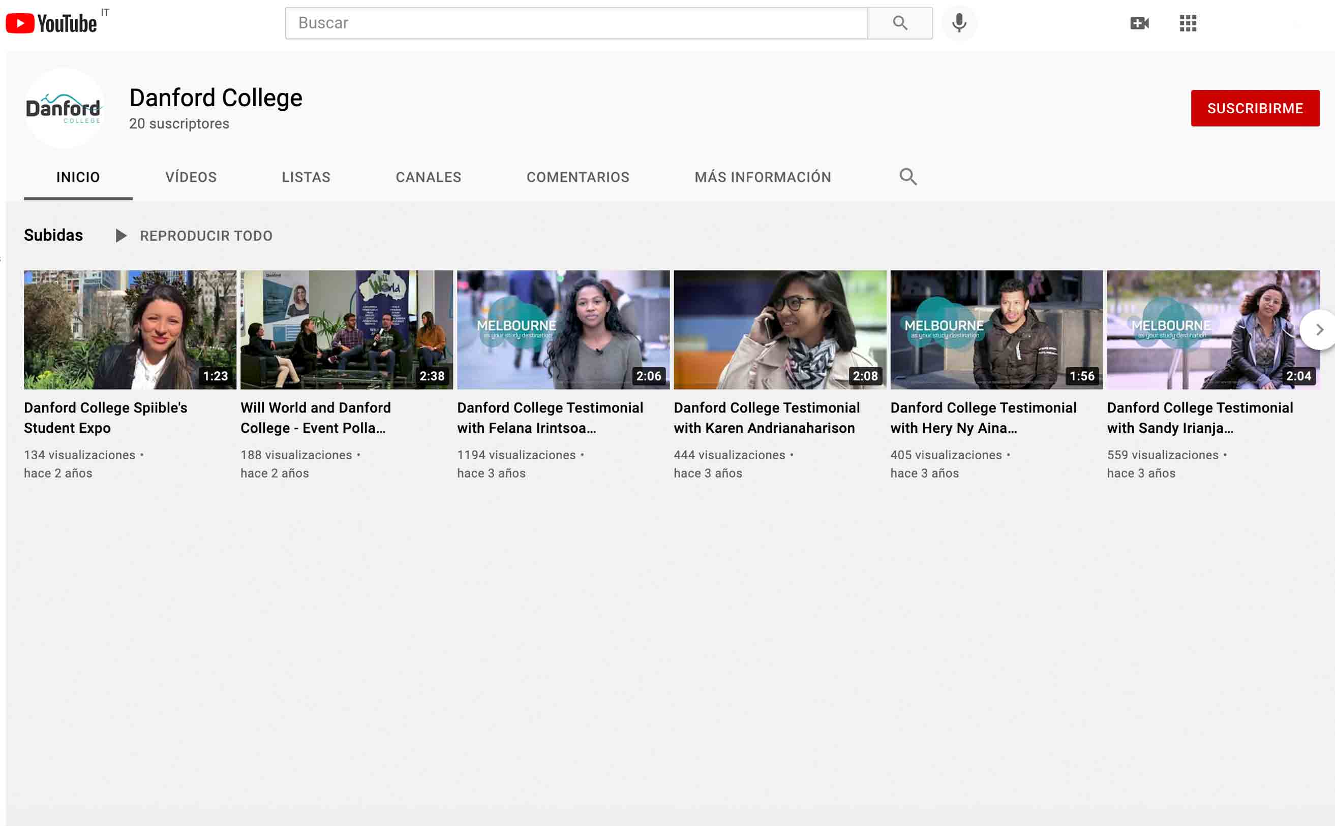Click the '134 visualizaciones' text

pos(80,455)
